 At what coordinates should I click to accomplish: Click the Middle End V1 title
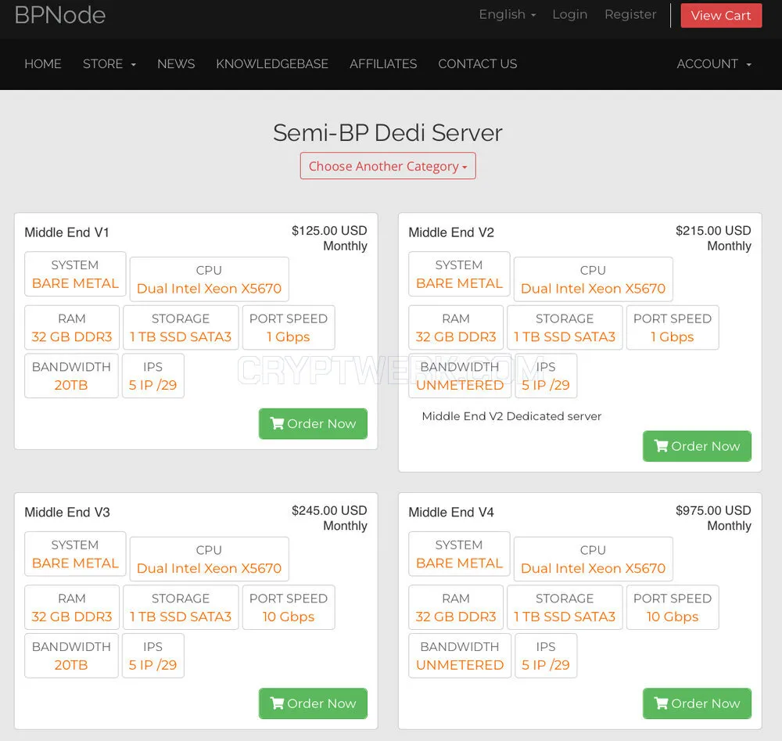tap(66, 232)
